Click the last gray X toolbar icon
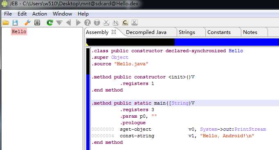Screen dimensions: 279x150 pos(135,22)
